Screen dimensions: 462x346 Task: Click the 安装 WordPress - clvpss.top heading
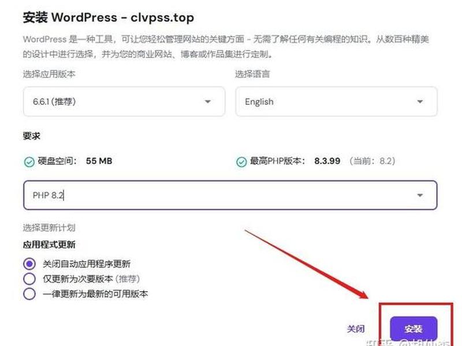[109, 18]
